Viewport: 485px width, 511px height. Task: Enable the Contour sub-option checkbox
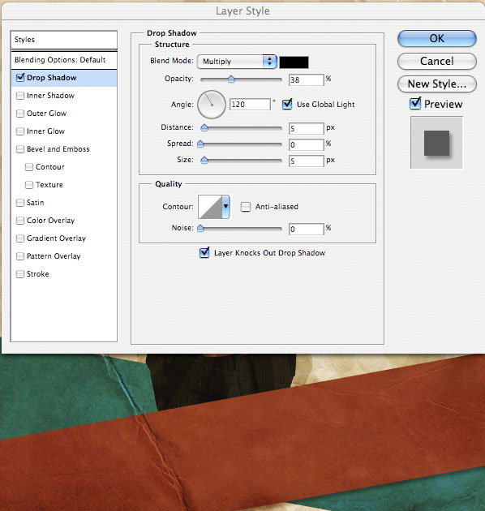pos(29,167)
